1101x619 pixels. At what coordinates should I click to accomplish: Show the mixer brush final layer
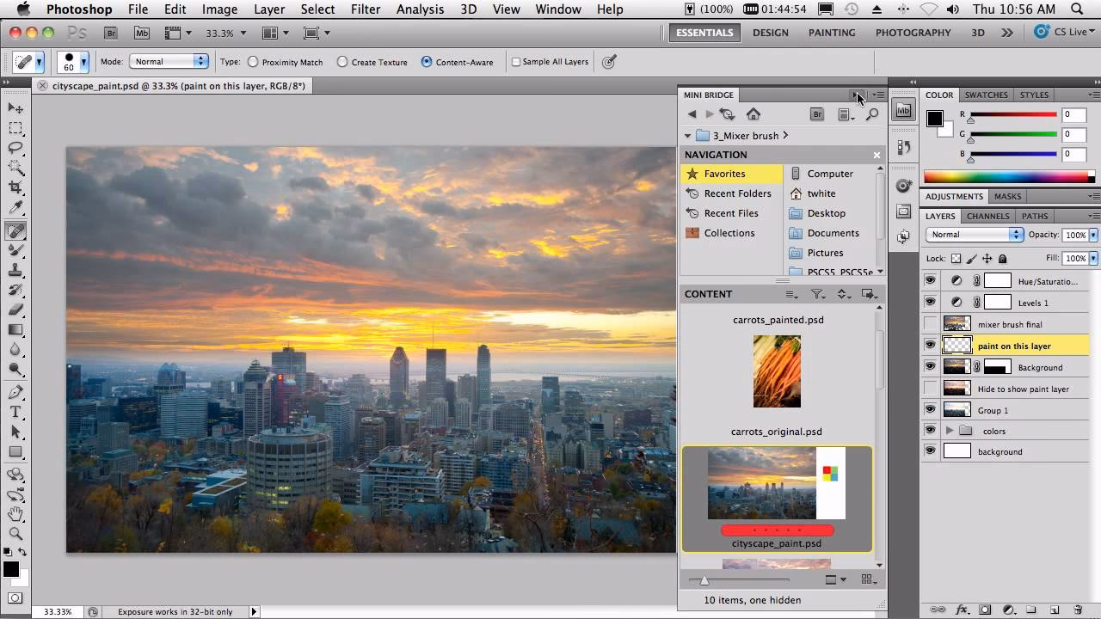click(x=930, y=324)
